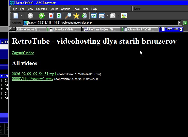Open the dropdown arrow next to RSS icon
This screenshot has width=188, height=137.
(x=119, y=16)
